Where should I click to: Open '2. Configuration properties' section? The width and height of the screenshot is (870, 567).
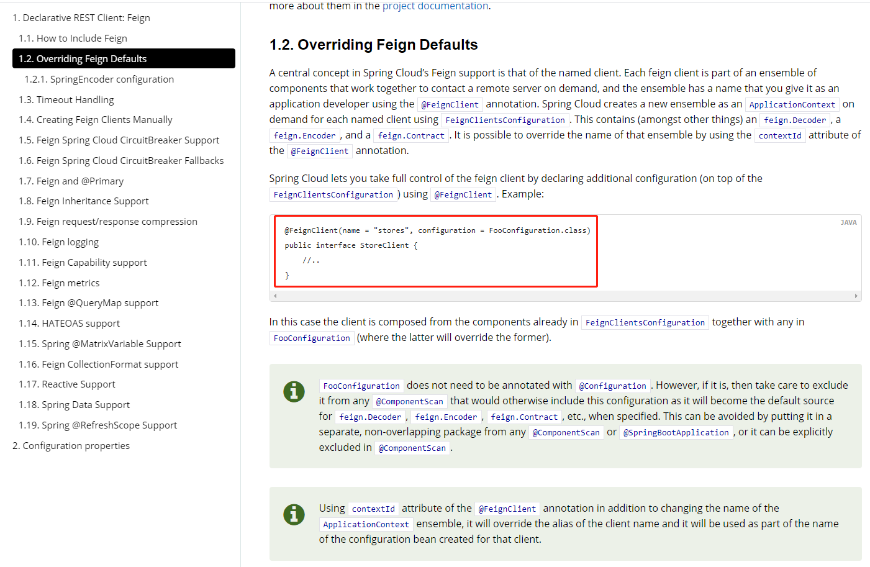pyautogui.click(x=71, y=446)
